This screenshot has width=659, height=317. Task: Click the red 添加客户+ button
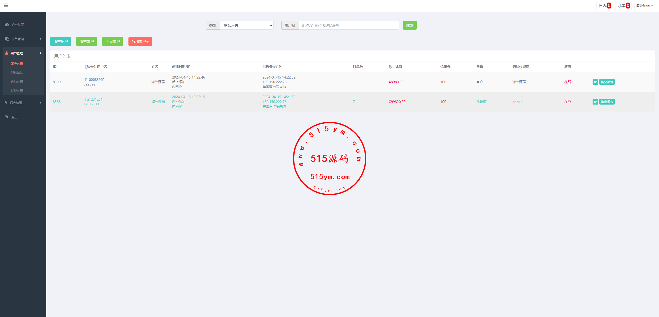(140, 41)
